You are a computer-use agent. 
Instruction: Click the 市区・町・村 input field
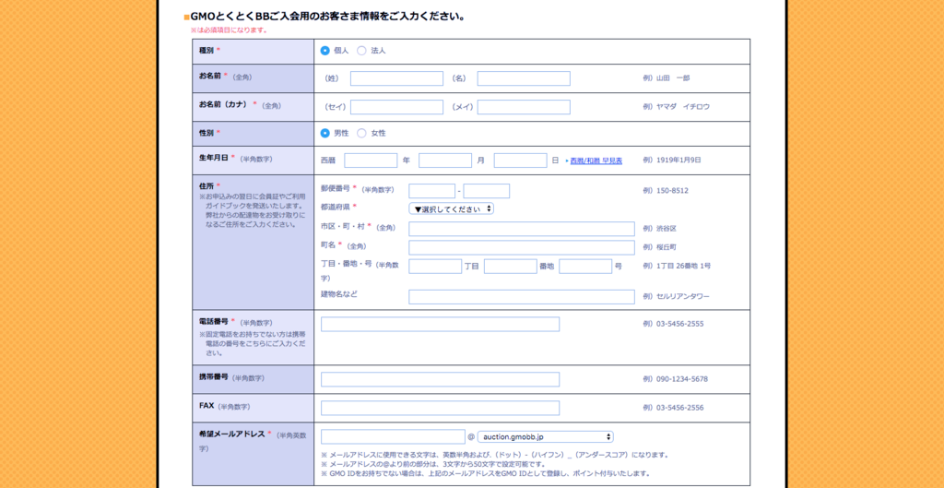click(x=522, y=229)
